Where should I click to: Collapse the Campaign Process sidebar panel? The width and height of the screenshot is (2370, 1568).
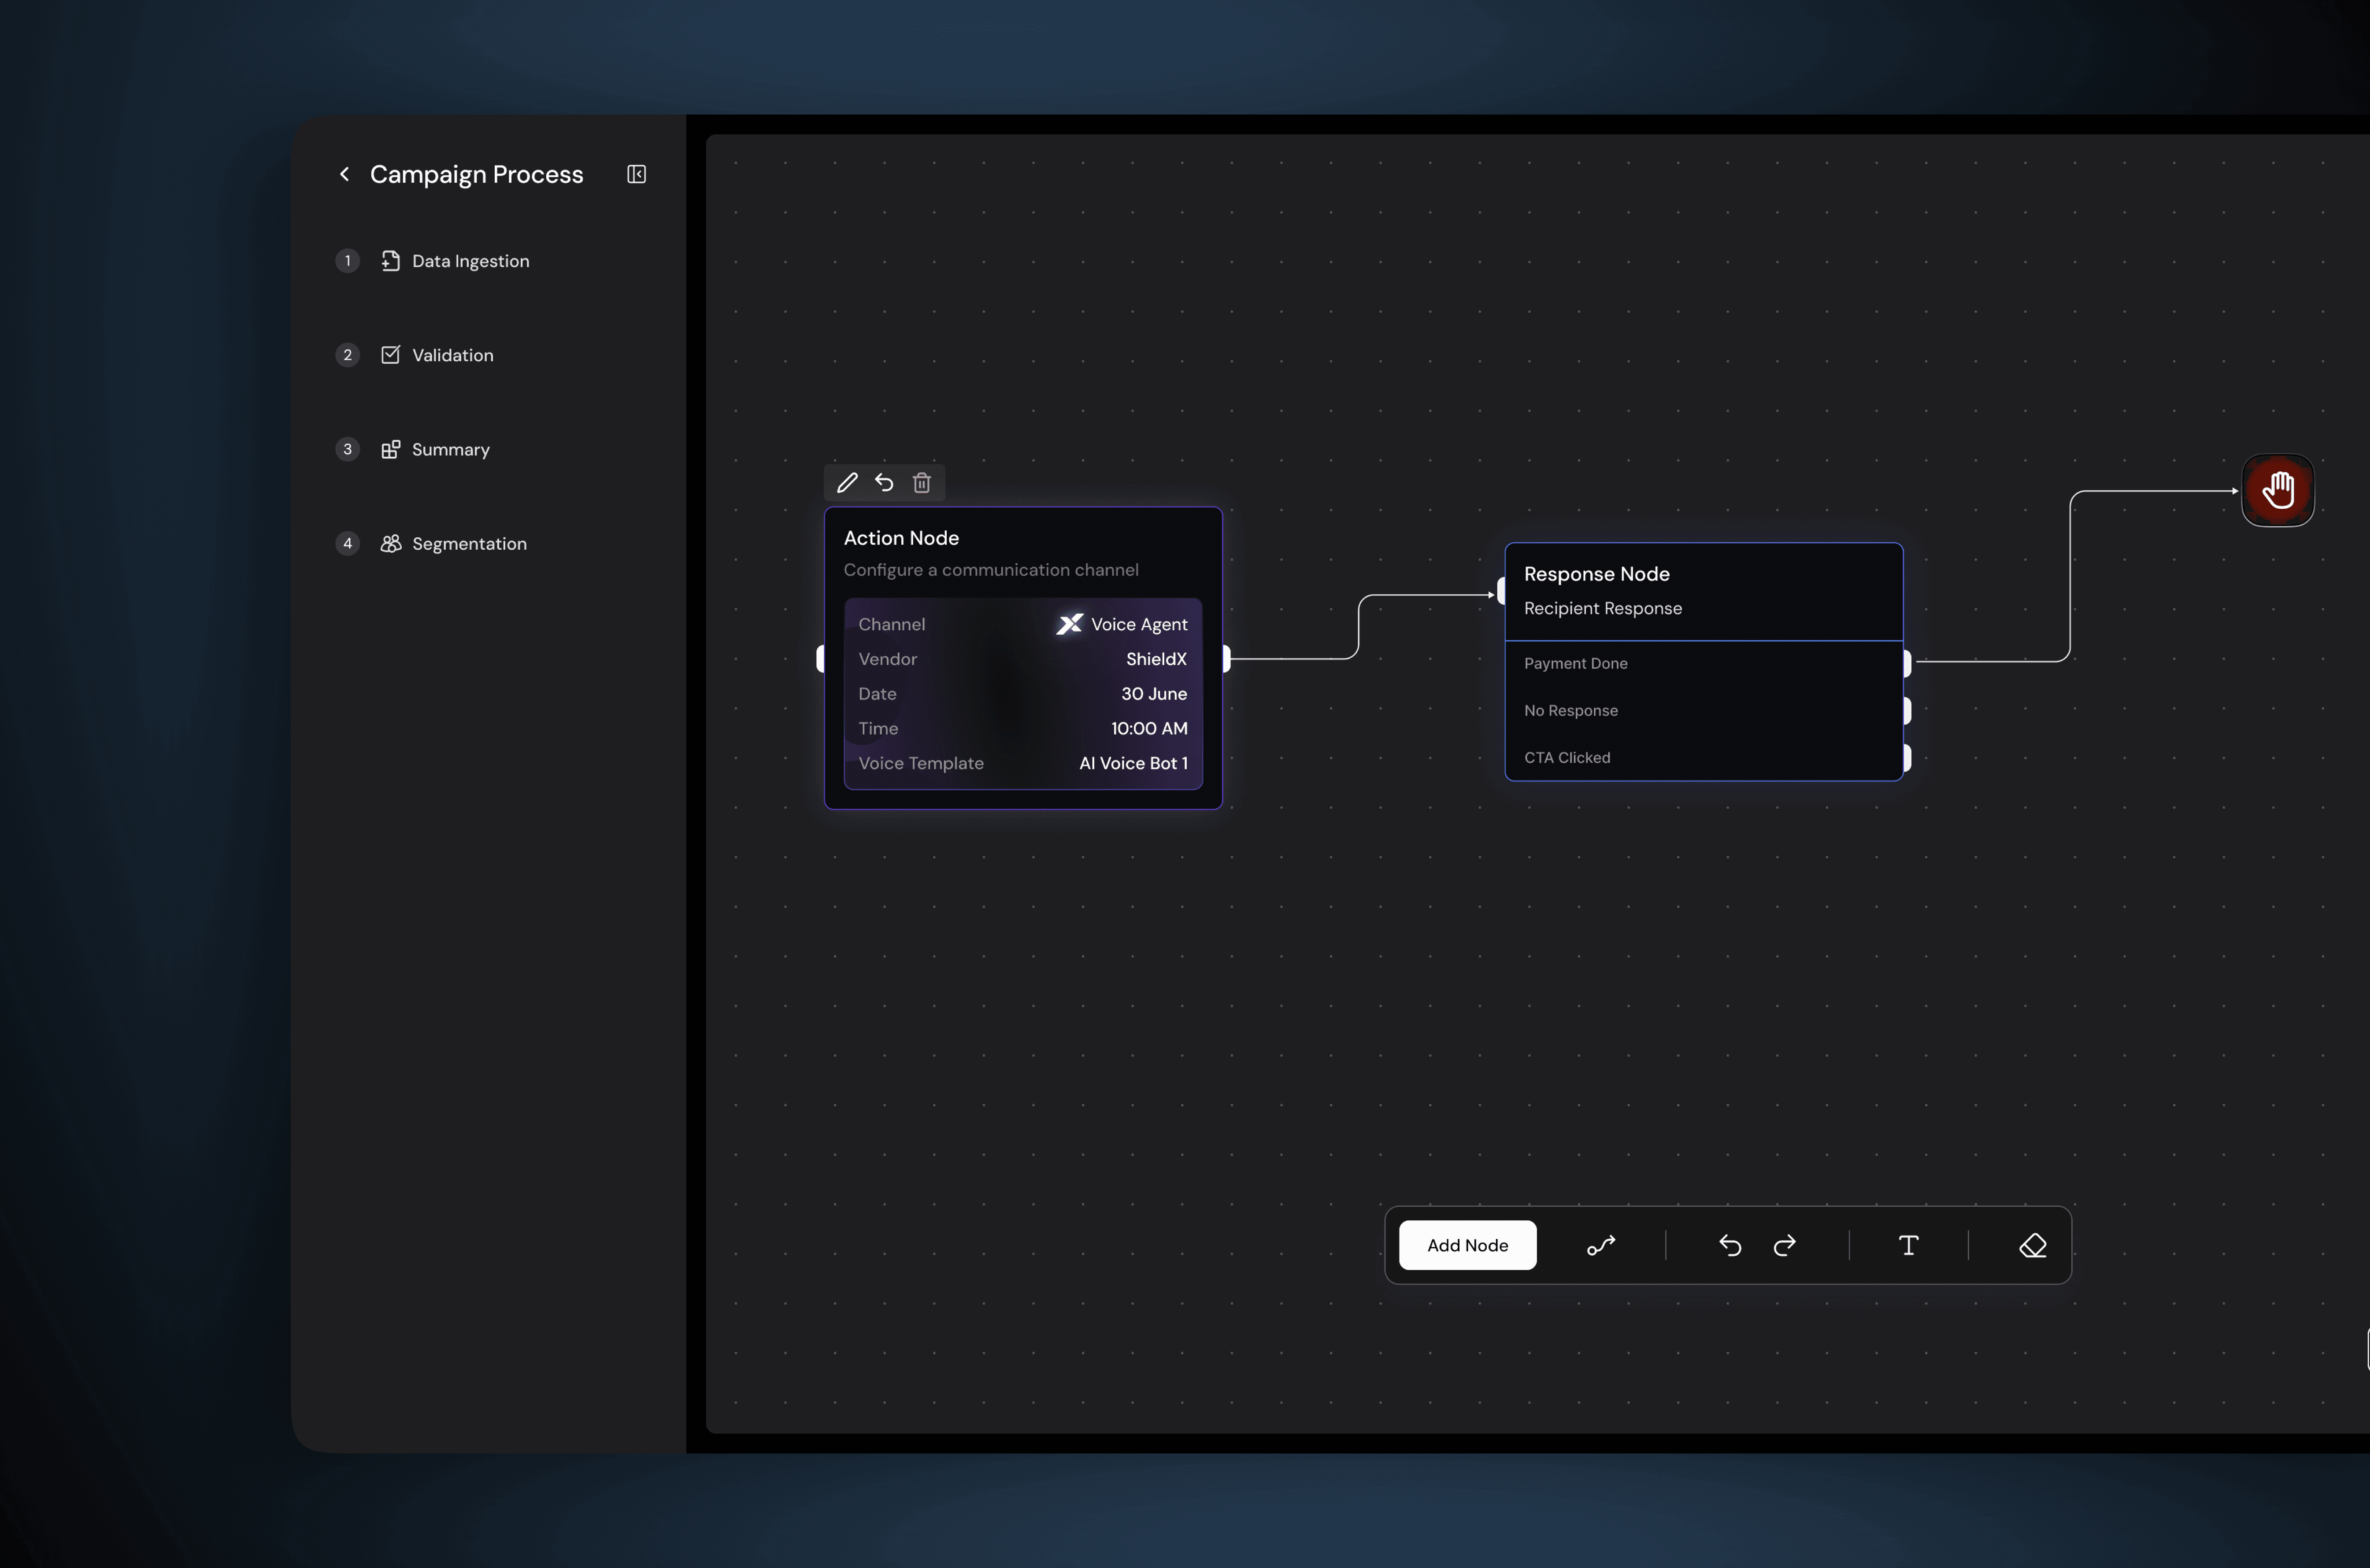pos(636,174)
